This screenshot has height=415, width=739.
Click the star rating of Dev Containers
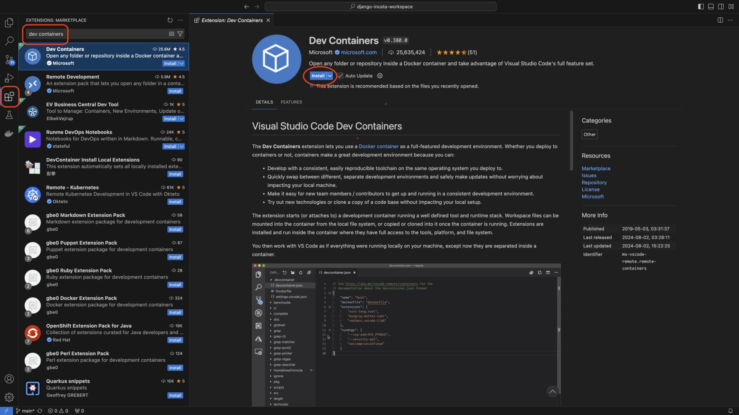(456, 52)
